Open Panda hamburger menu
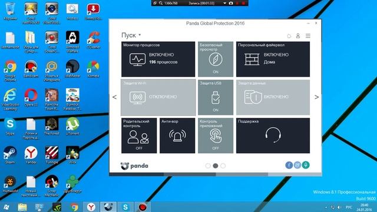The height and width of the screenshot is (212, 377). 307,36
